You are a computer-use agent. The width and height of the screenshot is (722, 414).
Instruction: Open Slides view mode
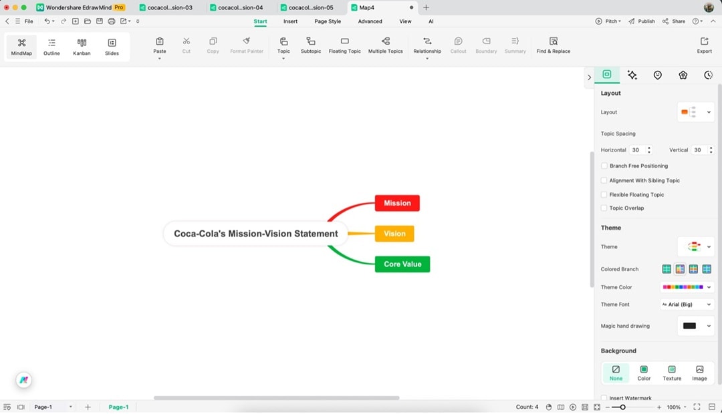coord(112,47)
